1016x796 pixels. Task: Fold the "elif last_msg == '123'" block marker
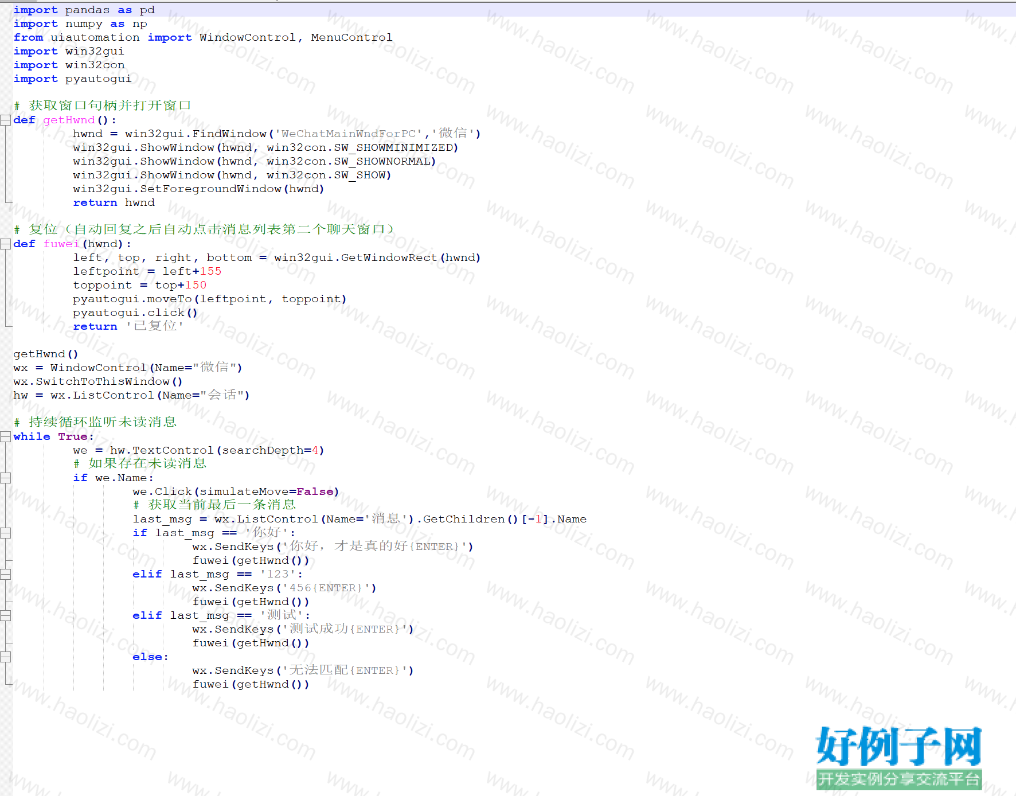6,574
